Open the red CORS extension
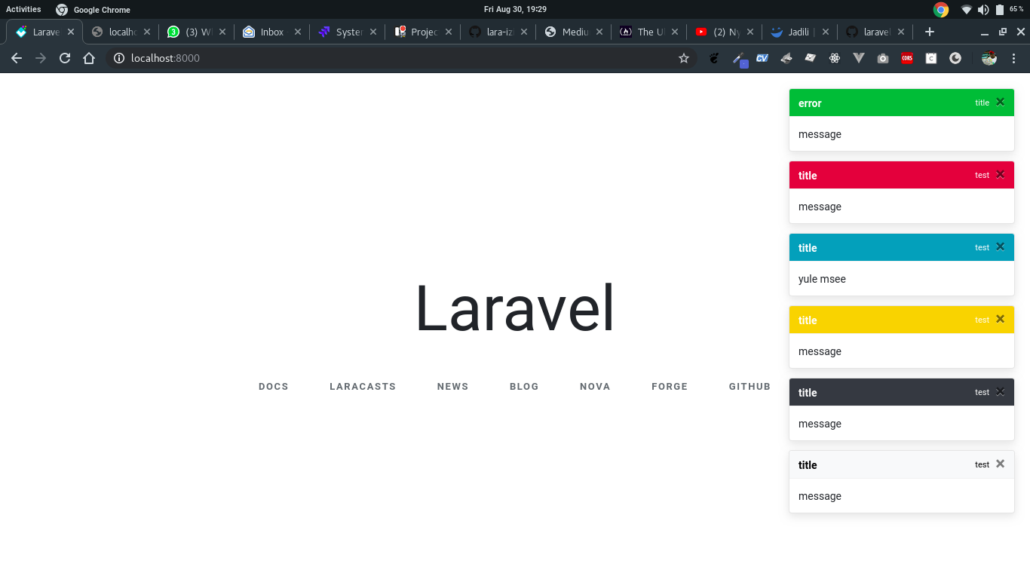 [x=907, y=58]
